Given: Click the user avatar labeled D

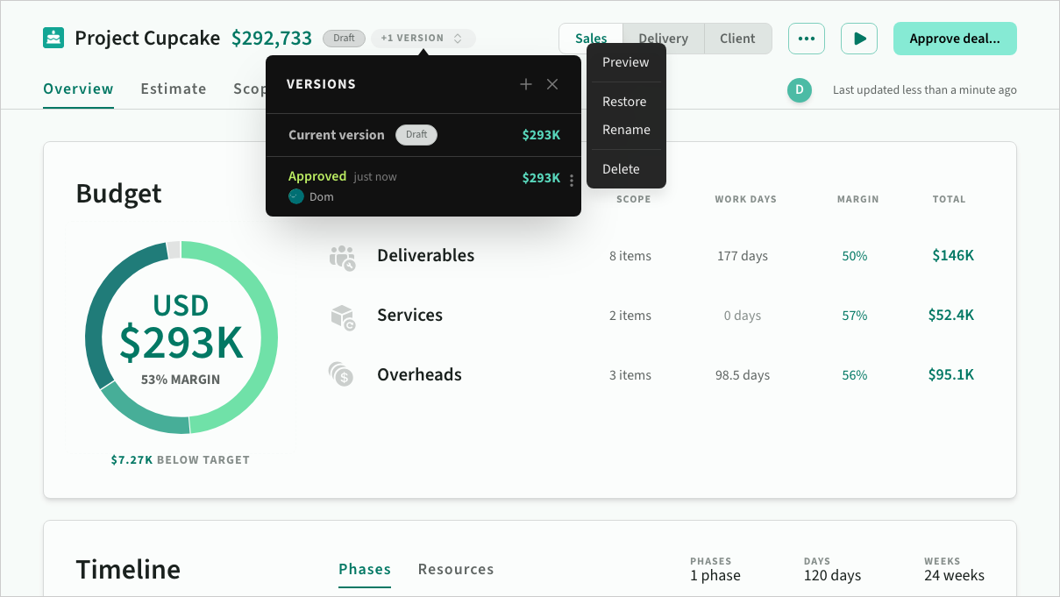Looking at the screenshot, I should coord(799,89).
